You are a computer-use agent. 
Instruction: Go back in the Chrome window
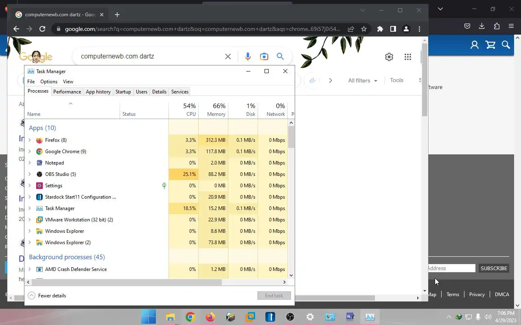tap(16, 29)
